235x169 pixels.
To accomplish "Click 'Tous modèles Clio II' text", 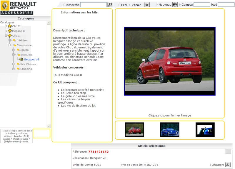I will click(68, 75).
